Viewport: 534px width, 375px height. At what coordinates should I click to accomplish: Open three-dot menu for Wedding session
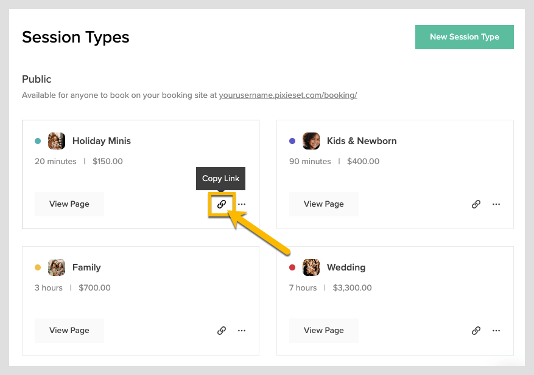496,331
